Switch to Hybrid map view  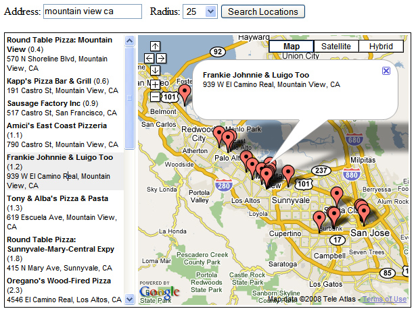381,46
